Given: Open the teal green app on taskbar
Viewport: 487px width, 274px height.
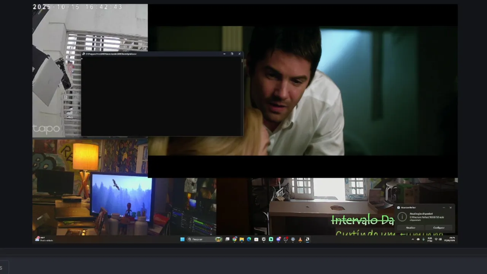Looking at the screenshot, I should [x=271, y=239].
